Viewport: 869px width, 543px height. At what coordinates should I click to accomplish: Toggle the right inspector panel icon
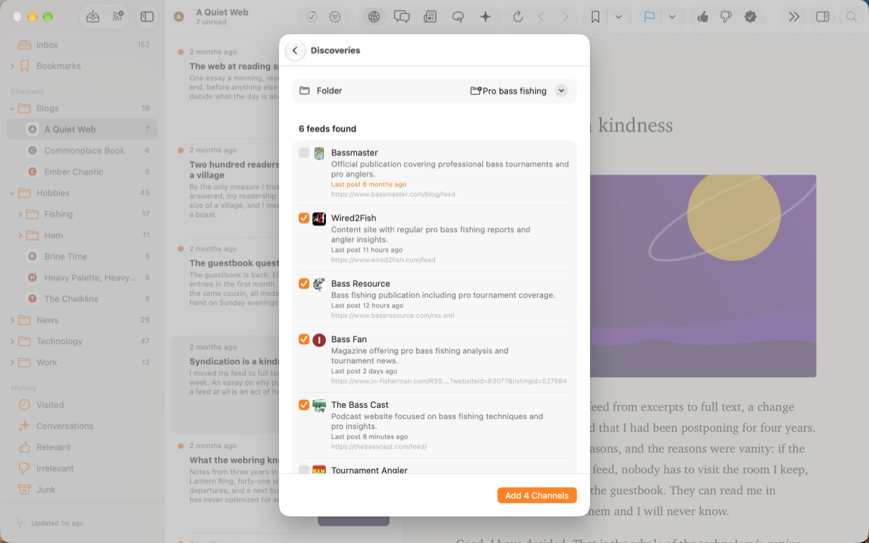pos(823,17)
